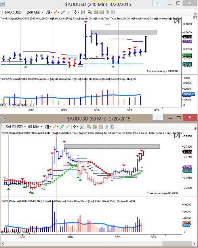198x248 pixels.
Task: Open Data Series icon in 240 Min toolbar
Action: pyautogui.click(x=101, y=12)
